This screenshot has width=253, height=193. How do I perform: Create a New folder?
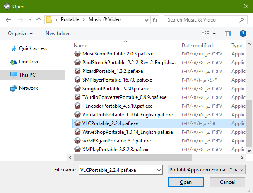(x=58, y=34)
